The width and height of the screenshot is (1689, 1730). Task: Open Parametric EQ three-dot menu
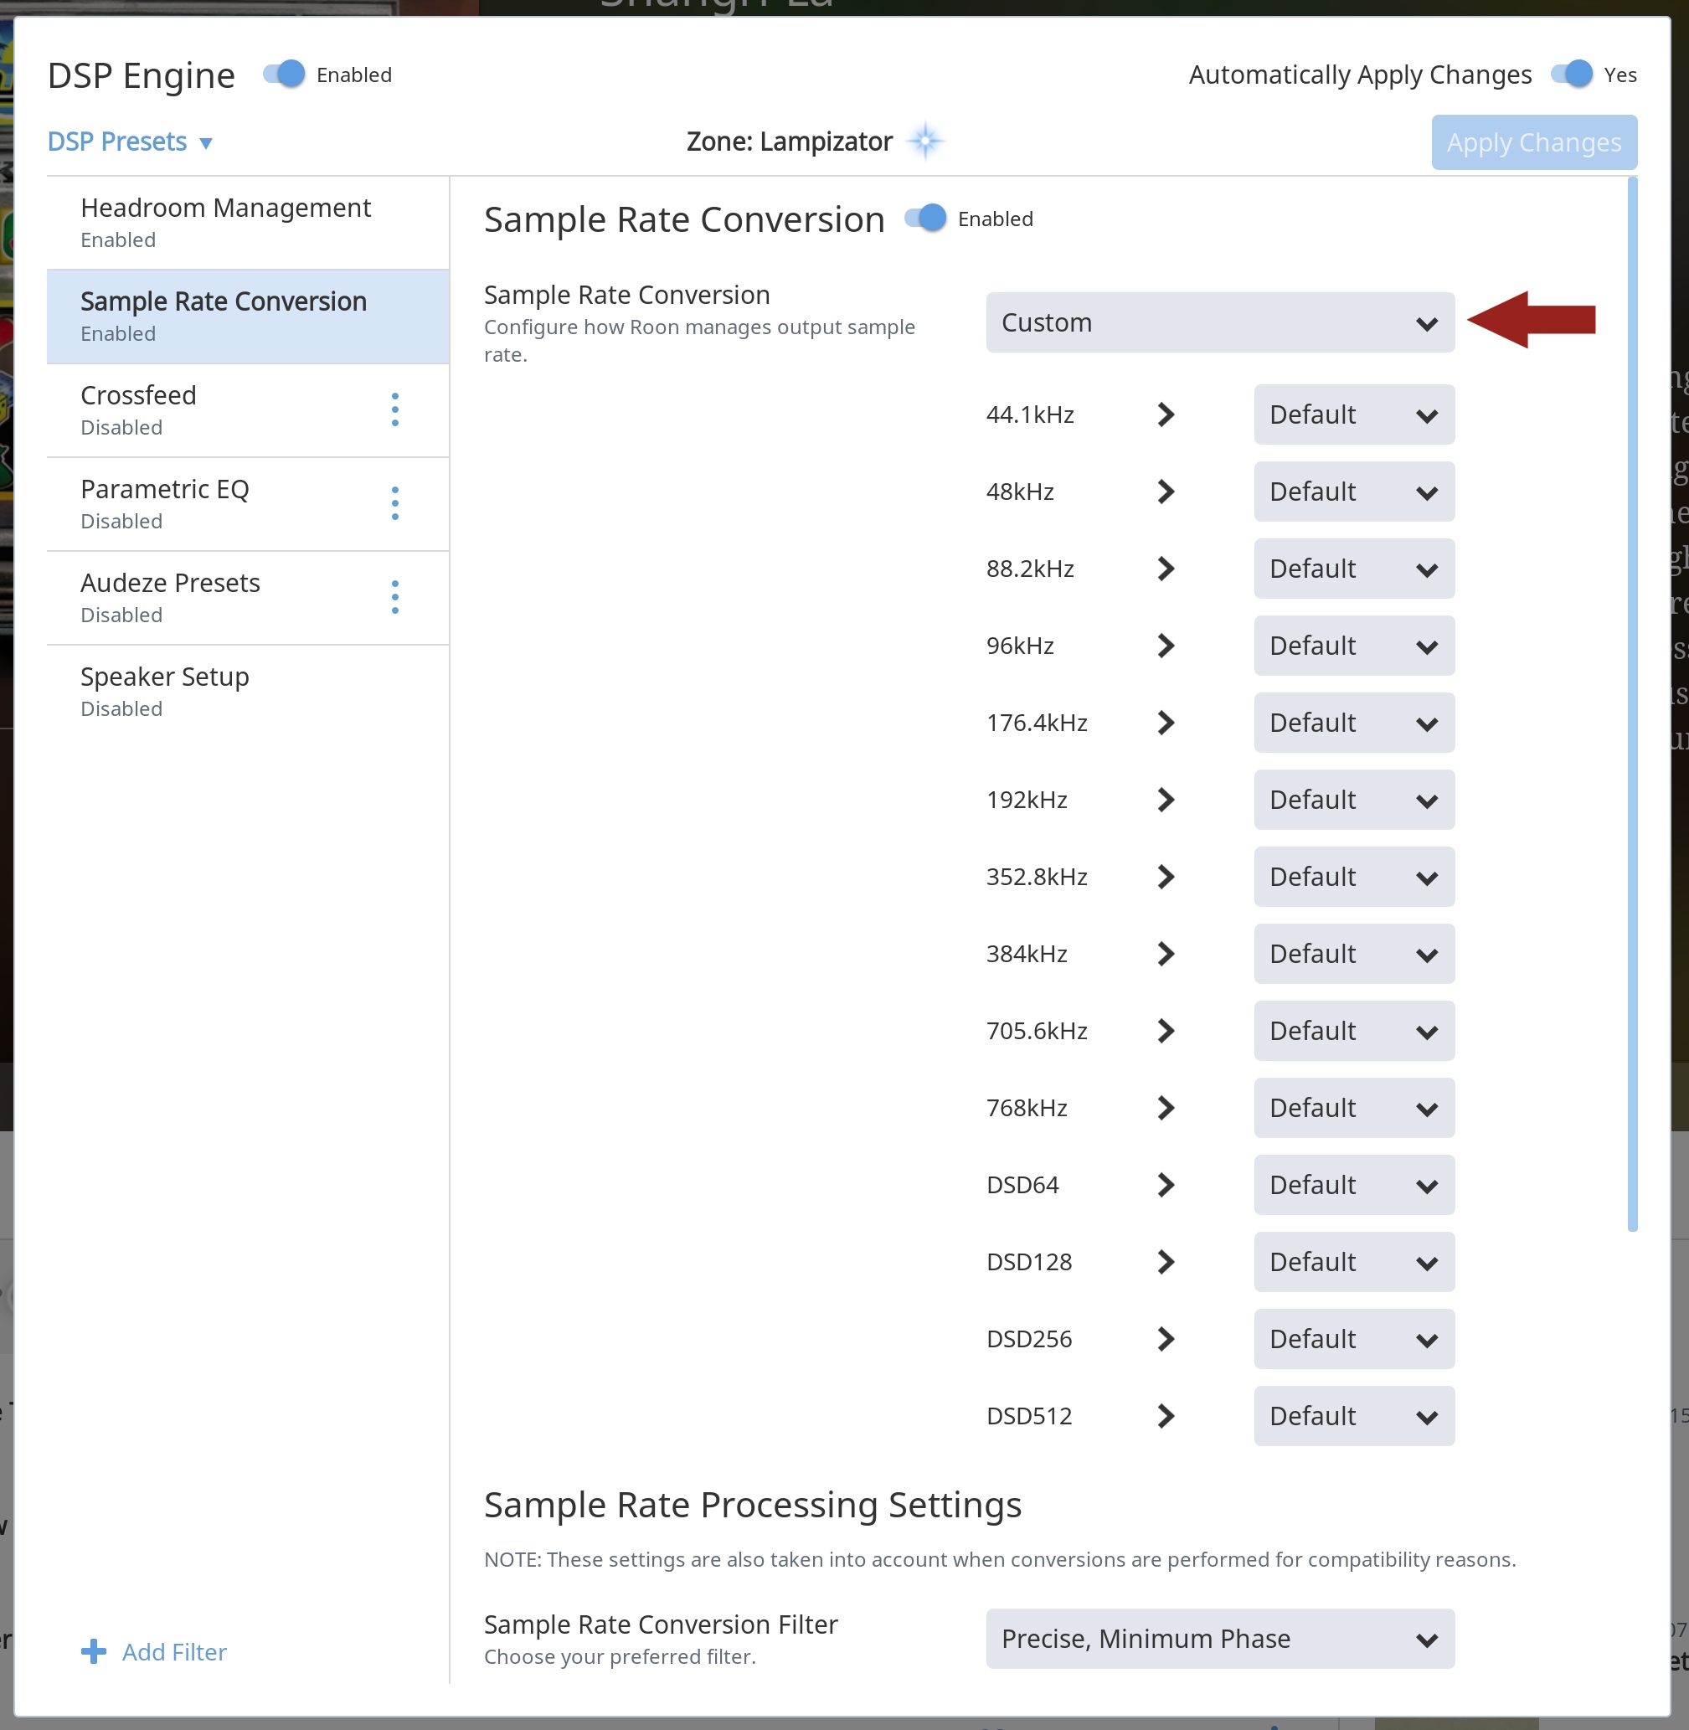click(394, 504)
